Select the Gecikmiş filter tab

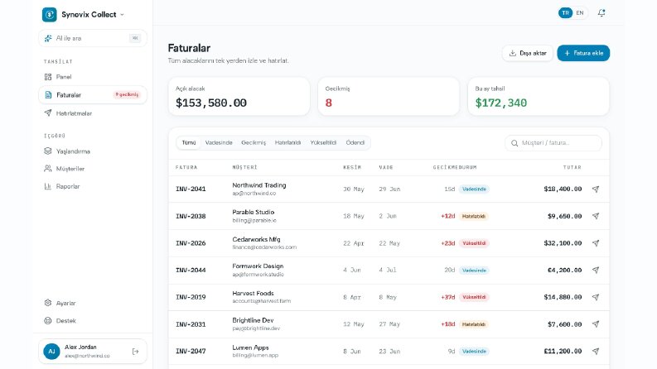254,142
